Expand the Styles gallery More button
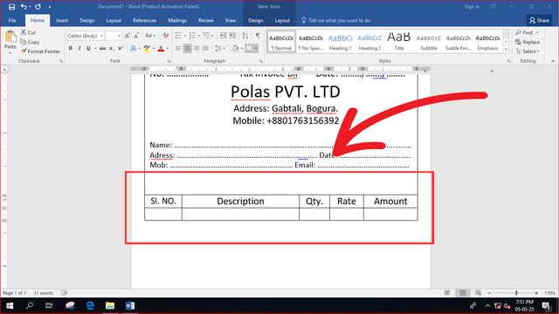Viewport: 559px width, 314px height. tap(506, 51)
